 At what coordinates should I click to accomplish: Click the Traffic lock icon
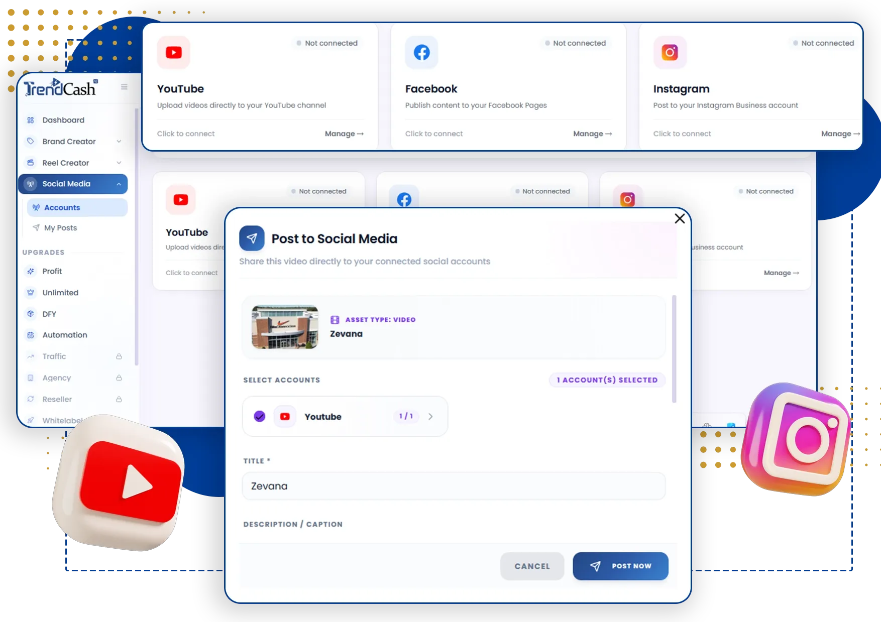119,356
